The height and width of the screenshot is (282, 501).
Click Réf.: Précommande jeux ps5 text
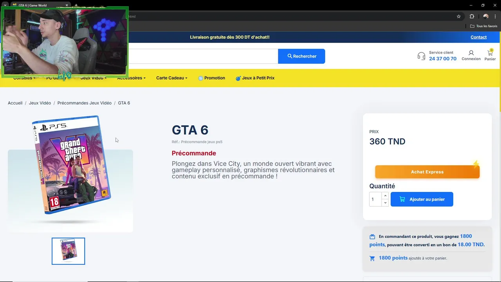click(197, 142)
